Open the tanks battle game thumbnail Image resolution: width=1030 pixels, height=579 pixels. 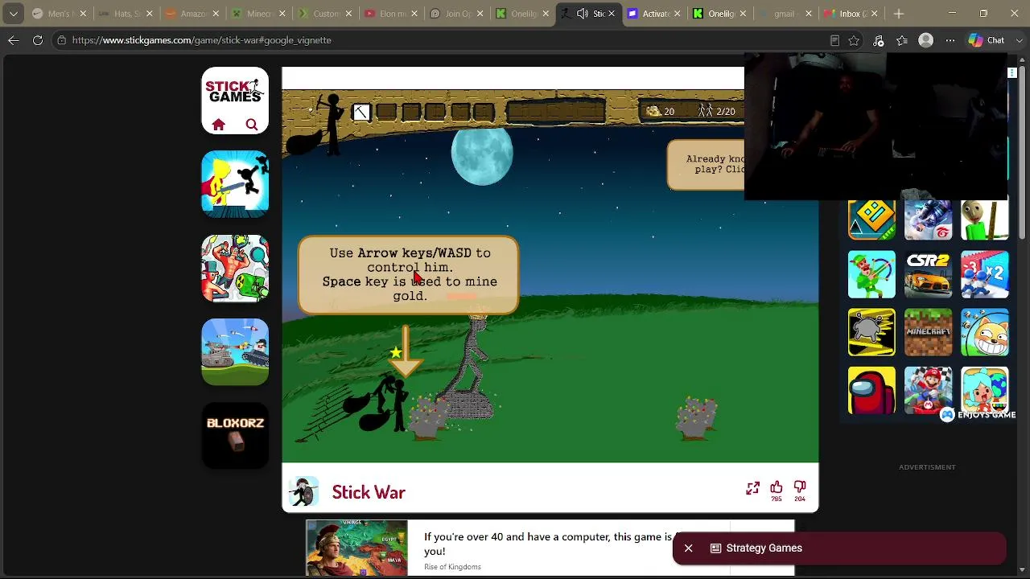235,352
